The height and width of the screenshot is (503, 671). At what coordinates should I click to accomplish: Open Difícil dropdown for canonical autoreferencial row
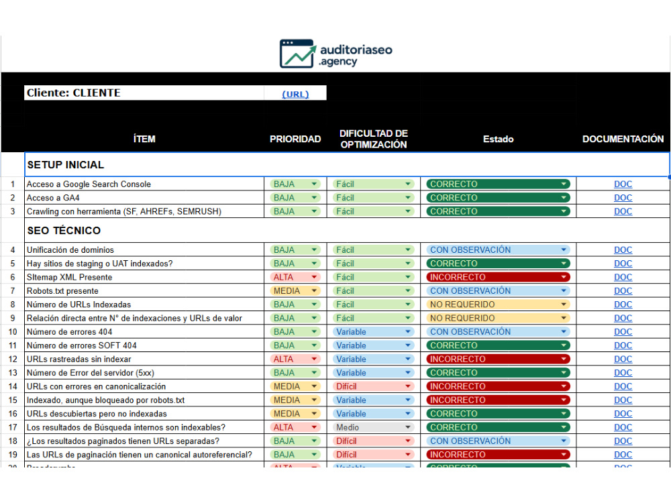pyautogui.click(x=373, y=455)
